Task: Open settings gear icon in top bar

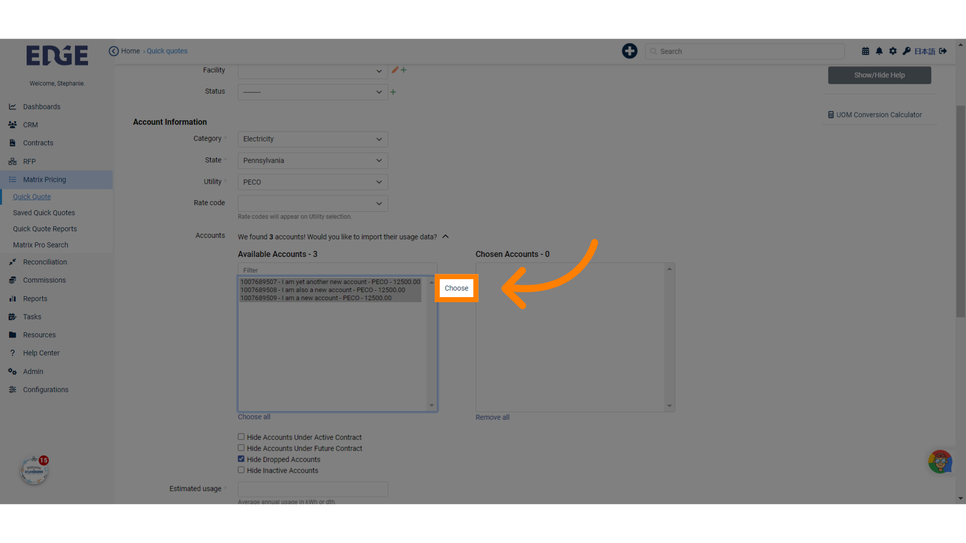Action: 893,51
